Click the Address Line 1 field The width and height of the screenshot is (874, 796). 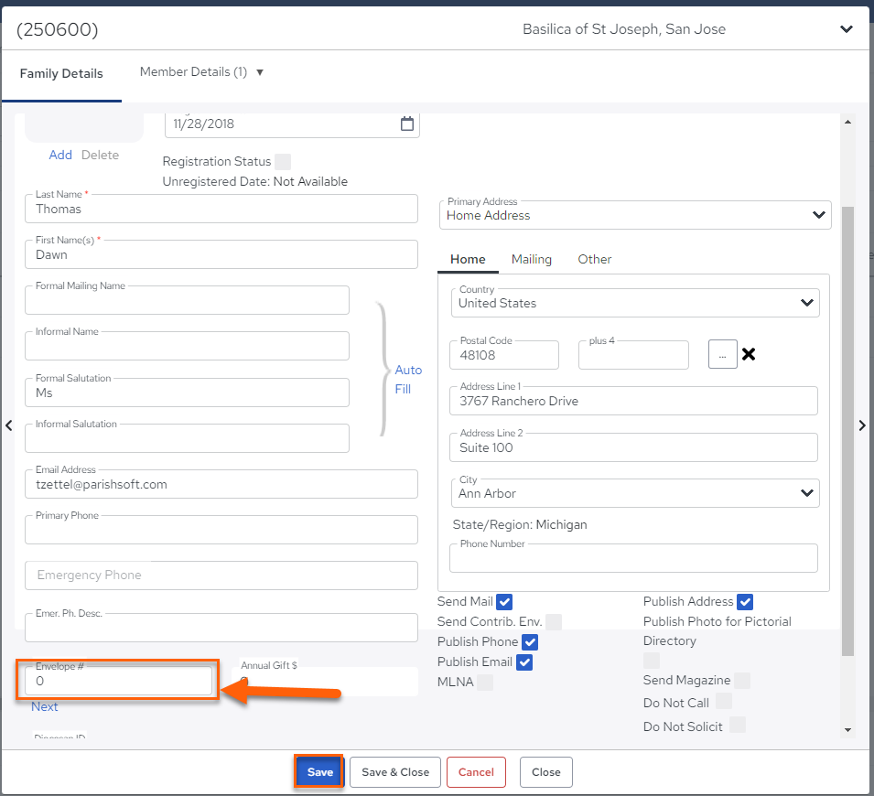pos(633,402)
